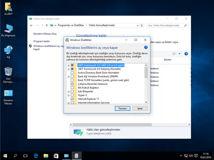Click the features list scrollbar thumb
This screenshot has width=214, height=160.
[146, 73]
